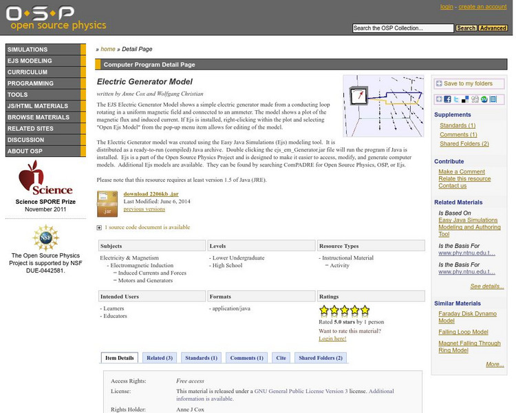Click the Science SPORE Prize apple logo
516x413 pixels.
(x=45, y=178)
